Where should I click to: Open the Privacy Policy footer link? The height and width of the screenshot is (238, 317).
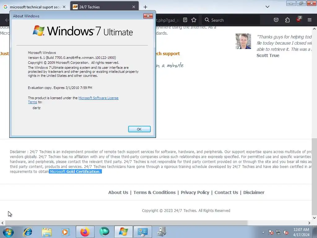[195, 192]
